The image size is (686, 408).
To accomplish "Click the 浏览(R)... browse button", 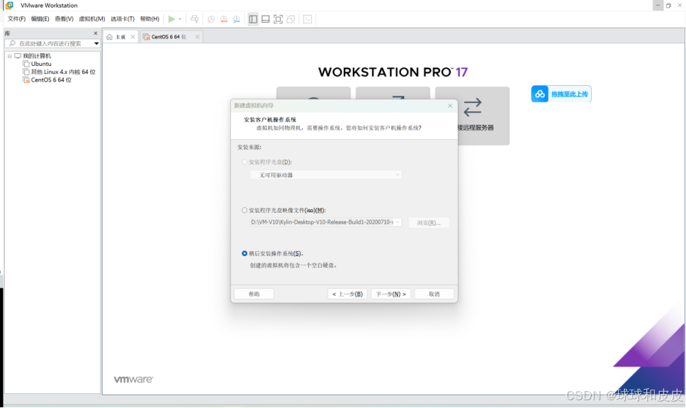I will pos(429,223).
